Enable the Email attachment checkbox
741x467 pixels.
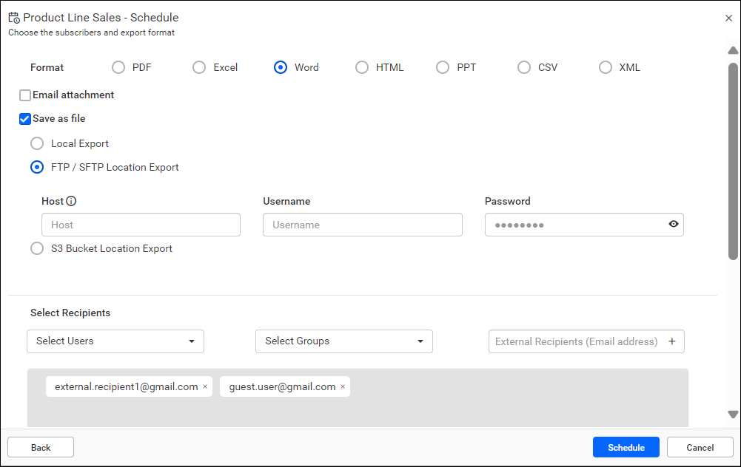point(25,95)
